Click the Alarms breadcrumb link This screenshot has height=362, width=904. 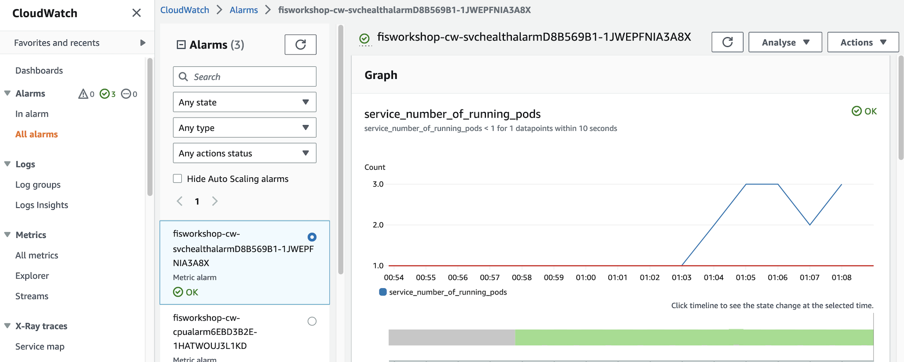point(244,10)
